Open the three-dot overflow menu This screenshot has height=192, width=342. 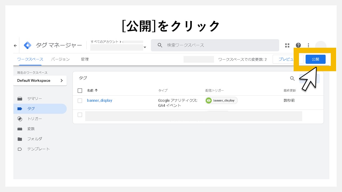tap(308, 45)
